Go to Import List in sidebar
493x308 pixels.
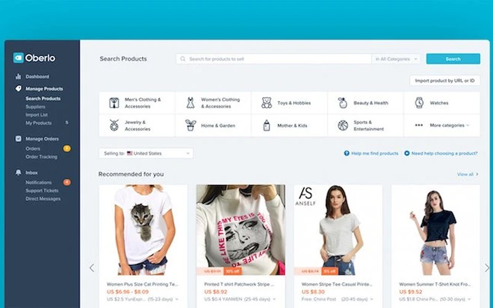click(x=36, y=115)
